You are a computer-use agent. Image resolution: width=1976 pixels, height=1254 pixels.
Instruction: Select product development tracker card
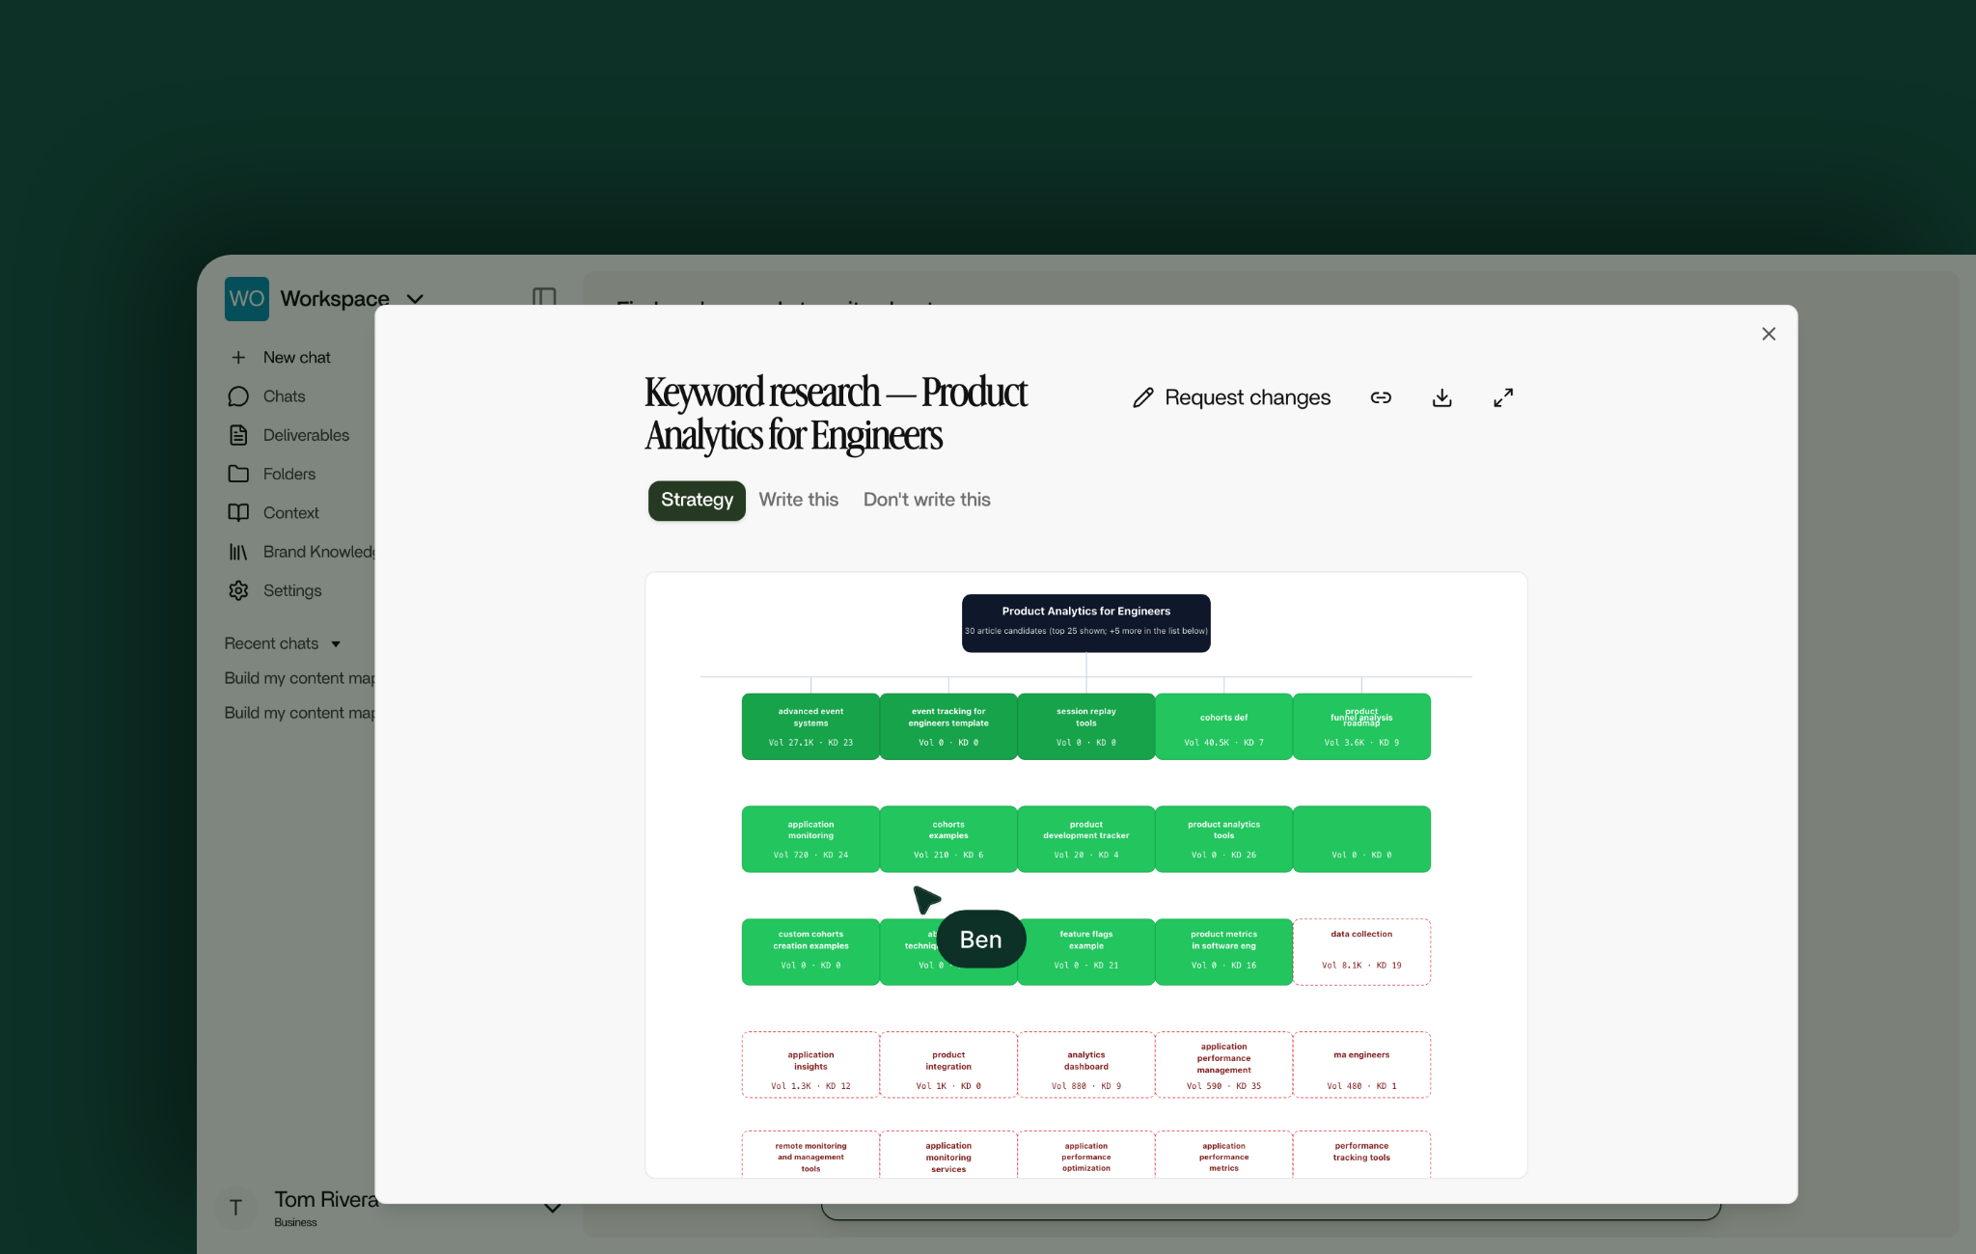[1085, 839]
